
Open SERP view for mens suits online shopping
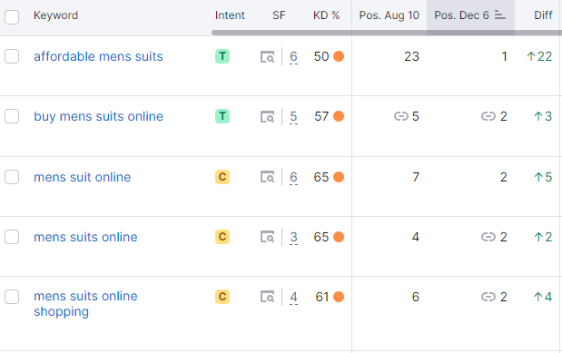[x=267, y=297]
